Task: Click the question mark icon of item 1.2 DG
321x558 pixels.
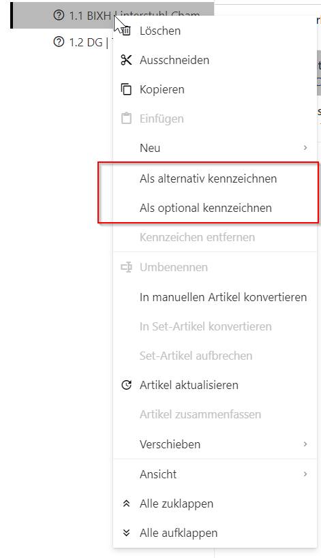Action: coord(59,42)
